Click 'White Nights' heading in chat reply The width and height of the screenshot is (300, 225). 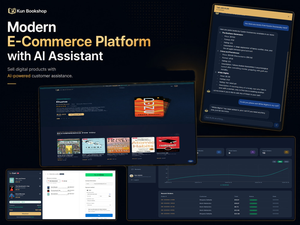coord(223,73)
